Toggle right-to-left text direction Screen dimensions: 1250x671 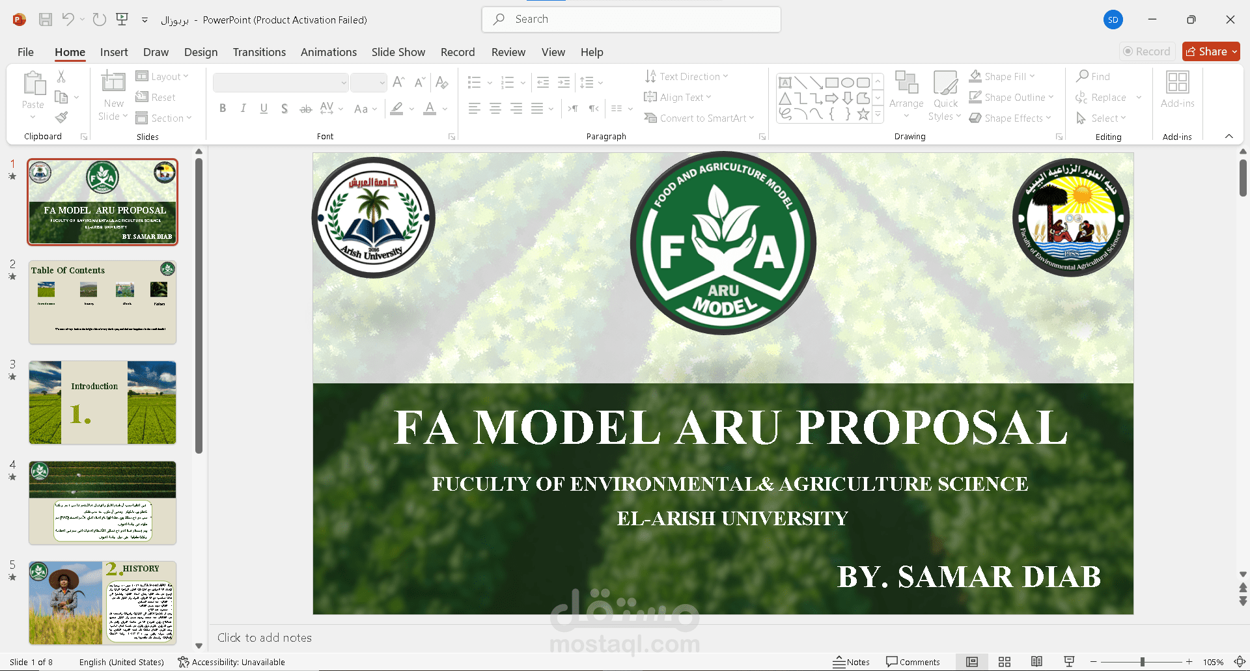(594, 109)
